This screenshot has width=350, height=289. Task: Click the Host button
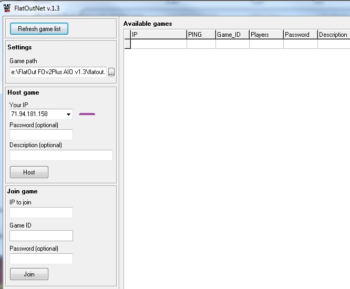tap(29, 172)
